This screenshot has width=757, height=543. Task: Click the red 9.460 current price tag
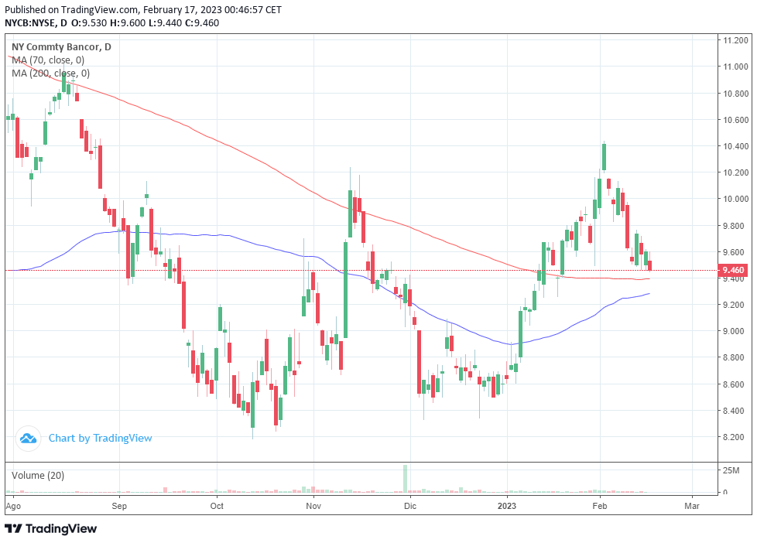732,270
